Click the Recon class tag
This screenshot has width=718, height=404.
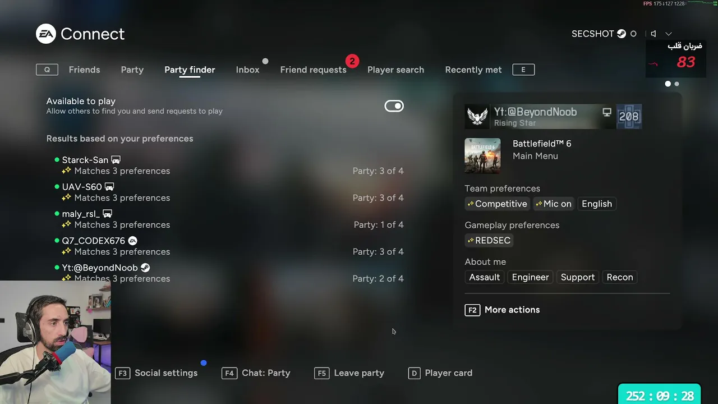click(620, 277)
